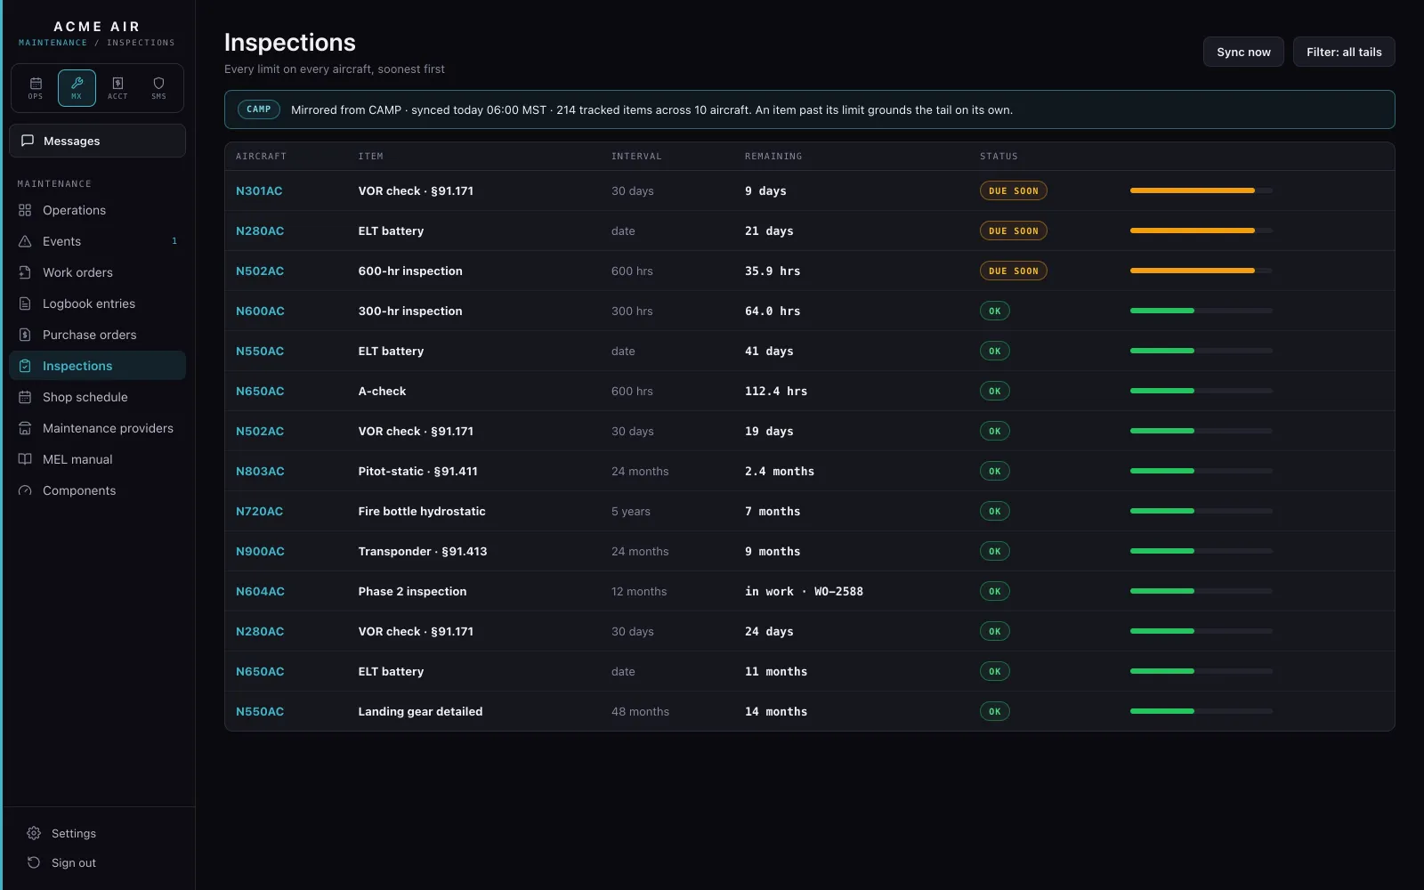Open aircraft N600AC link
Viewport: 1424px width, 890px height.
260,311
